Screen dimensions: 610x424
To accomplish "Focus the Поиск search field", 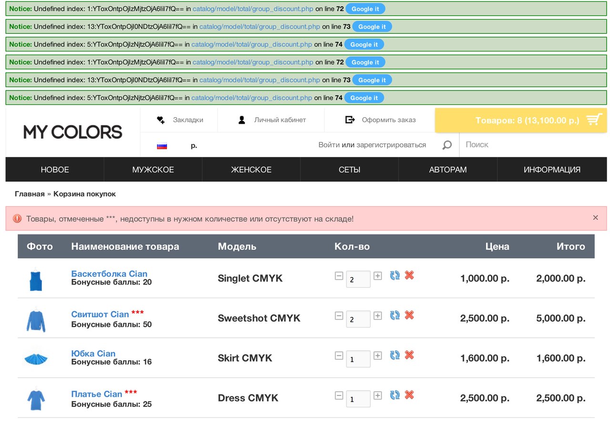I will [x=533, y=145].
